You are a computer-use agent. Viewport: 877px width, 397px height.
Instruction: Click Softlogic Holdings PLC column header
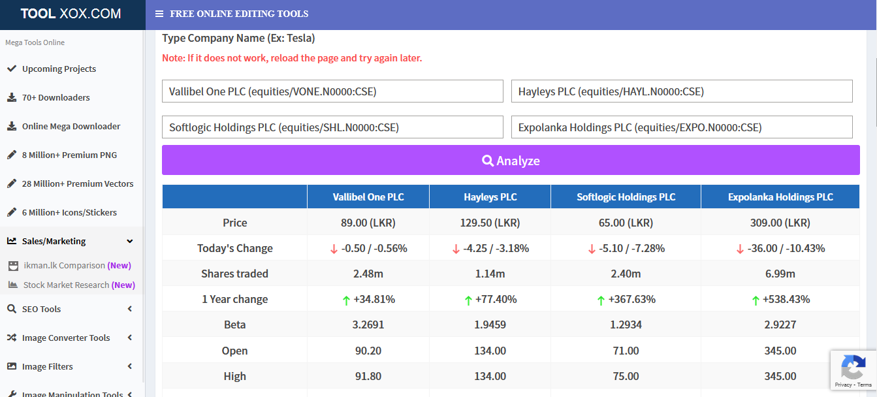pos(626,197)
